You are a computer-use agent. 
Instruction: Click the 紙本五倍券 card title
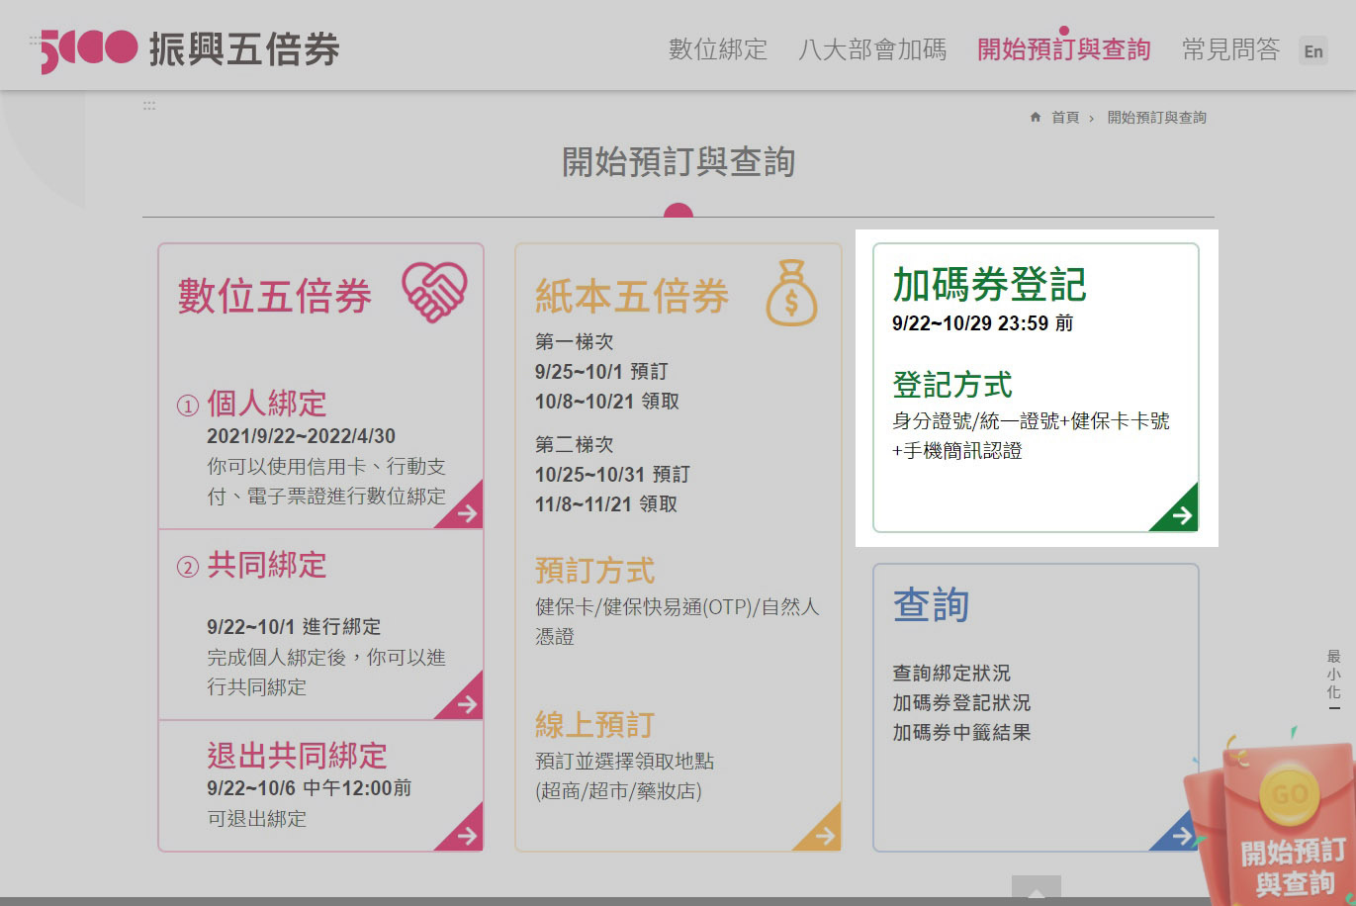click(x=632, y=296)
